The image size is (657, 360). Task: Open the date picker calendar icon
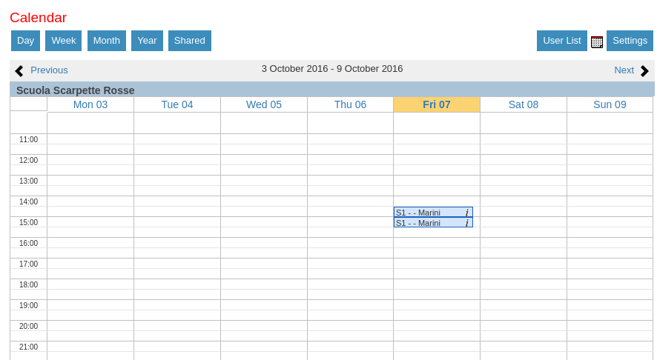click(x=597, y=42)
